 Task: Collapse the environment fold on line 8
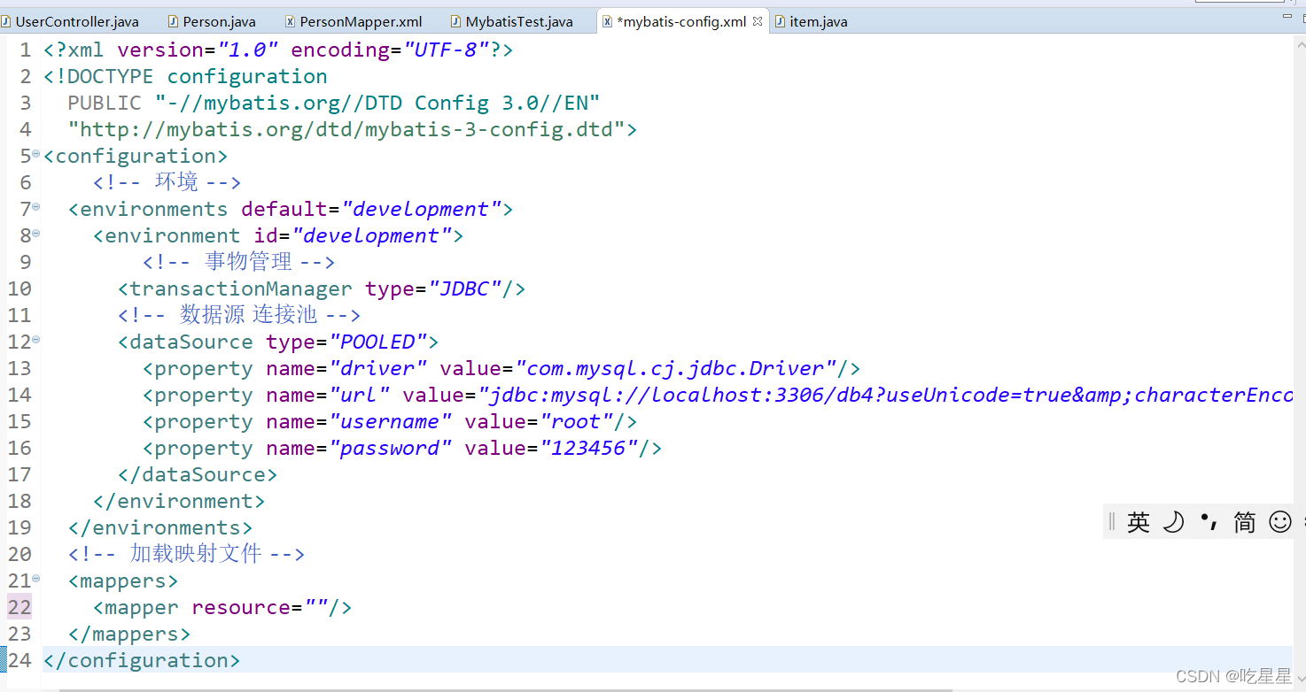35,234
